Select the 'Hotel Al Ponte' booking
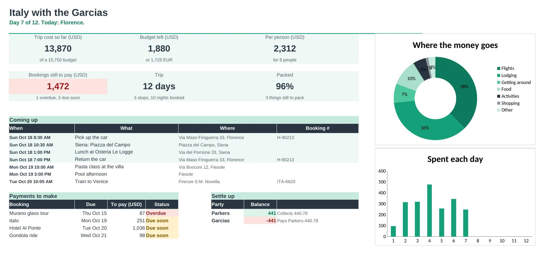This screenshot has height=254, width=544. point(25,228)
